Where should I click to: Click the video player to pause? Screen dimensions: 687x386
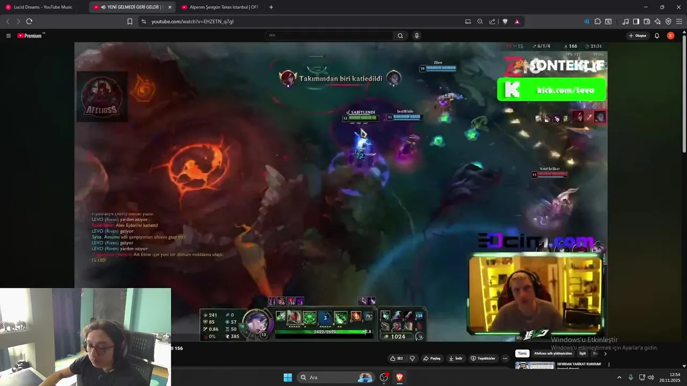coord(341,192)
